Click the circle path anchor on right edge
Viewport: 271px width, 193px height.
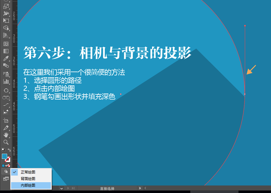[245, 94]
